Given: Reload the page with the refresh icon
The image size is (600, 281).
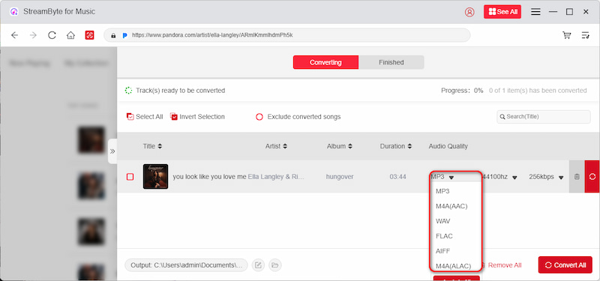Looking at the screenshot, I should (x=52, y=35).
